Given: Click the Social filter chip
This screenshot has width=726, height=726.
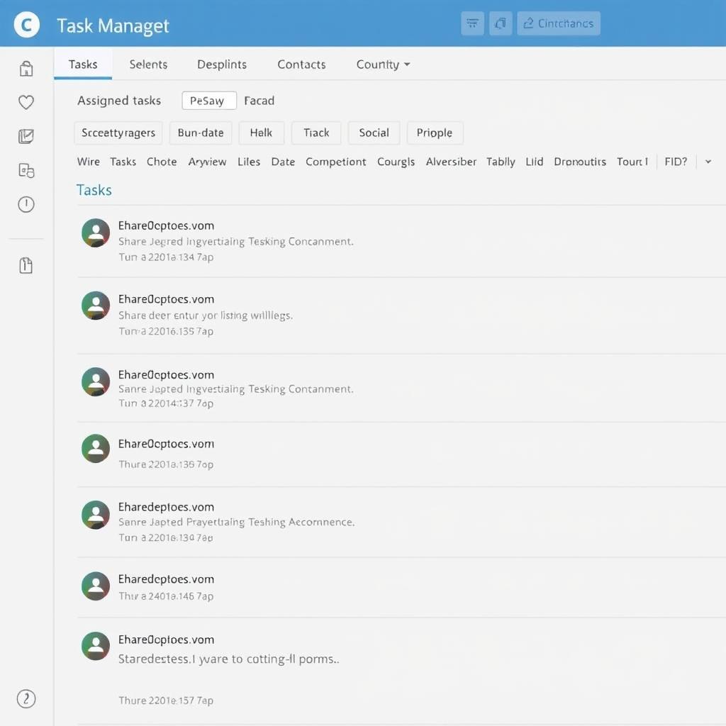Looking at the screenshot, I should (x=374, y=133).
